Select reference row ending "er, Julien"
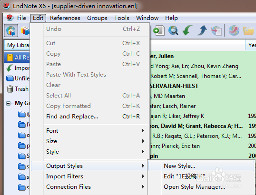Viewport: 256px width, 195px height. coord(203,56)
